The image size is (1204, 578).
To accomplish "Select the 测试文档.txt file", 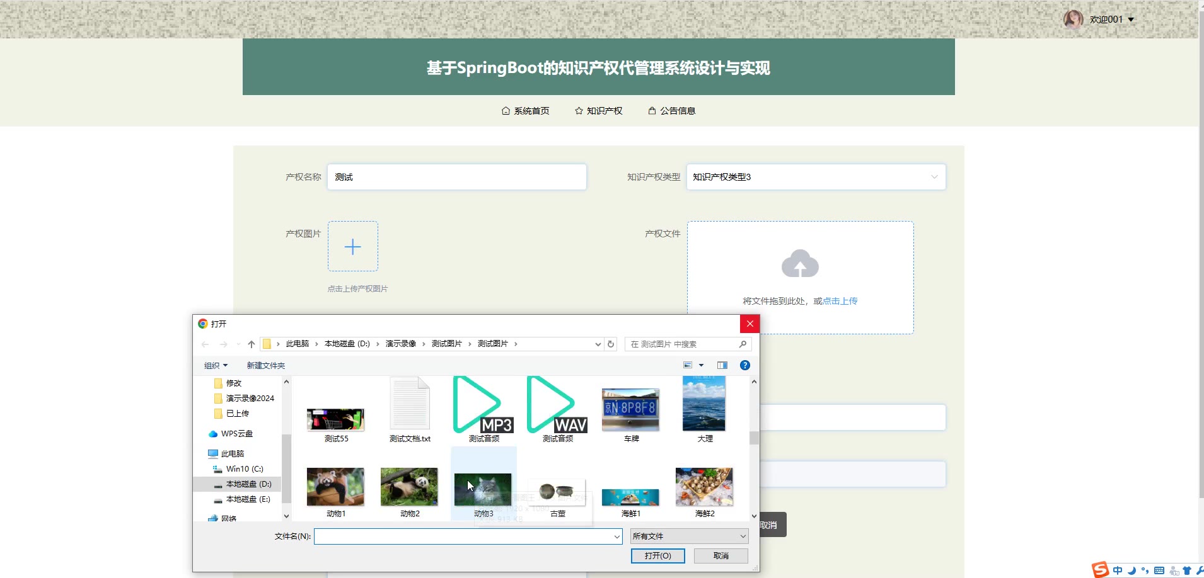I will (410, 410).
